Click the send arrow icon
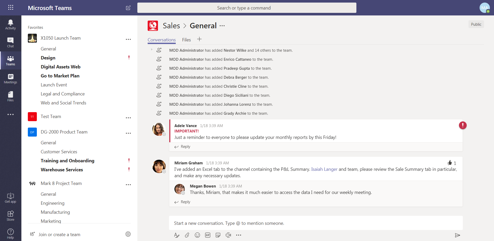Viewport: 494px width, 241px height. tap(457, 235)
